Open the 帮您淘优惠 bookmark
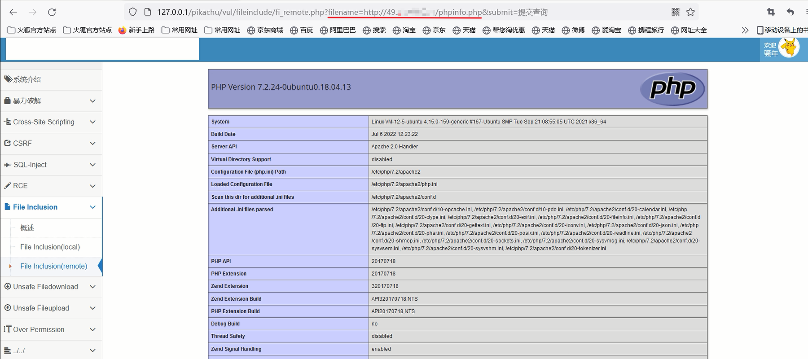808x359 pixels. coord(504,30)
